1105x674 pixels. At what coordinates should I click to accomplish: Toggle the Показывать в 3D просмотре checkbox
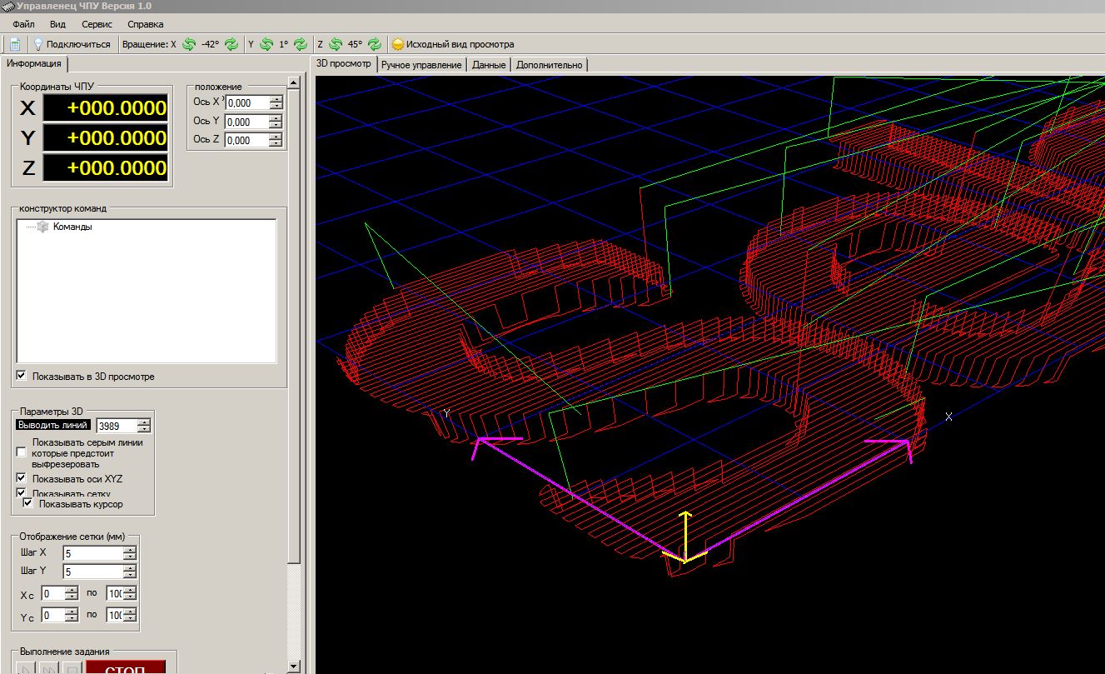click(x=22, y=377)
